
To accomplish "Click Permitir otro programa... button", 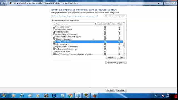I will pyautogui.click(x=116, y=63).
